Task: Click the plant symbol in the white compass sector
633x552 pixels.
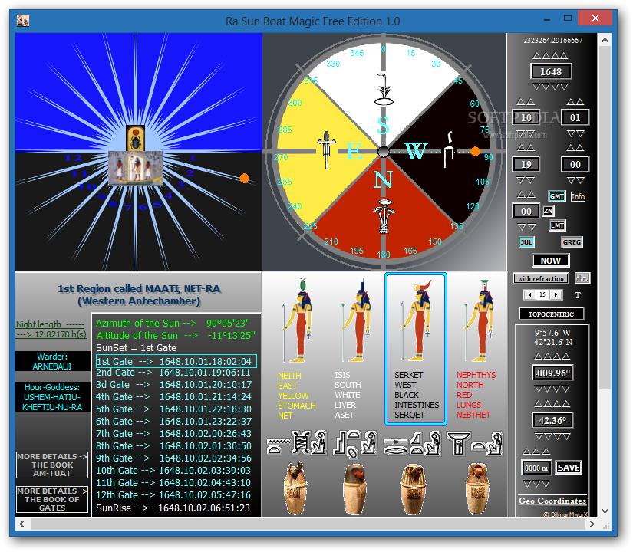Action: [384, 89]
